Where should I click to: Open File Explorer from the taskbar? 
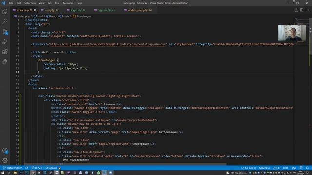pyautogui.click(x=15, y=173)
